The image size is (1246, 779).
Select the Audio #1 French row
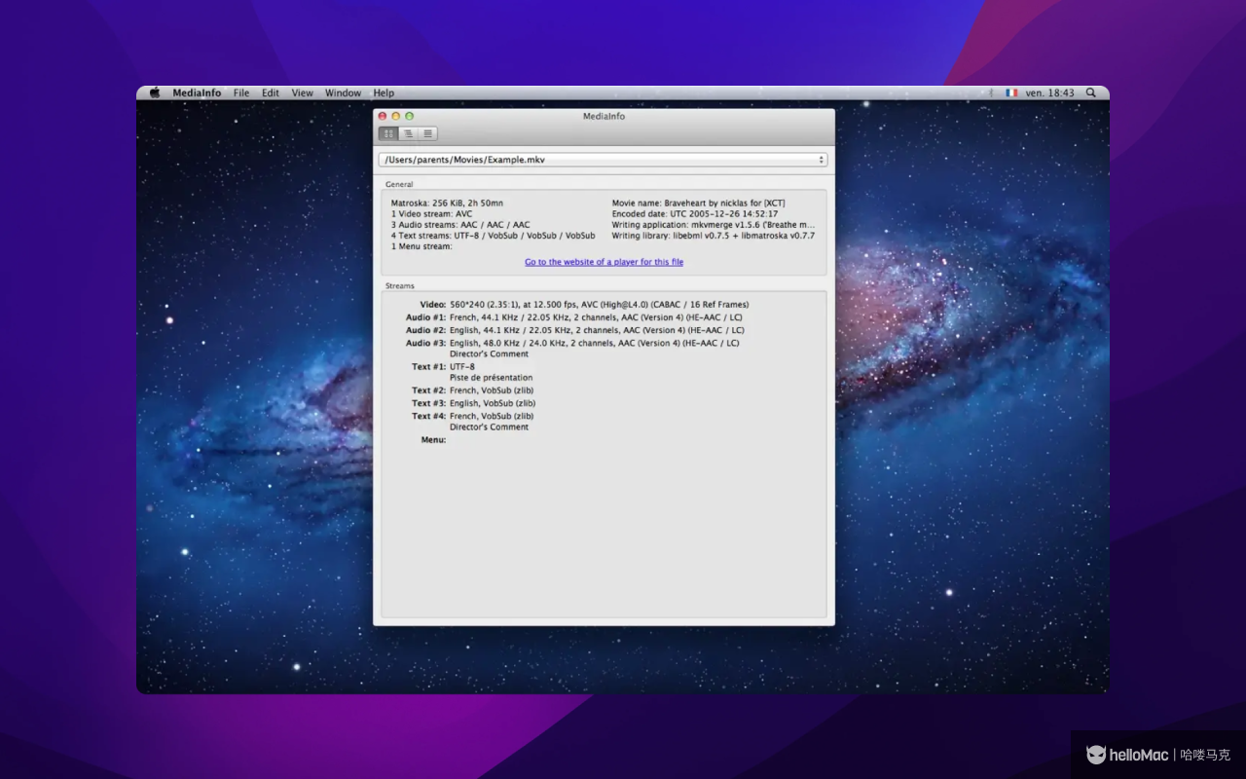[x=574, y=317]
